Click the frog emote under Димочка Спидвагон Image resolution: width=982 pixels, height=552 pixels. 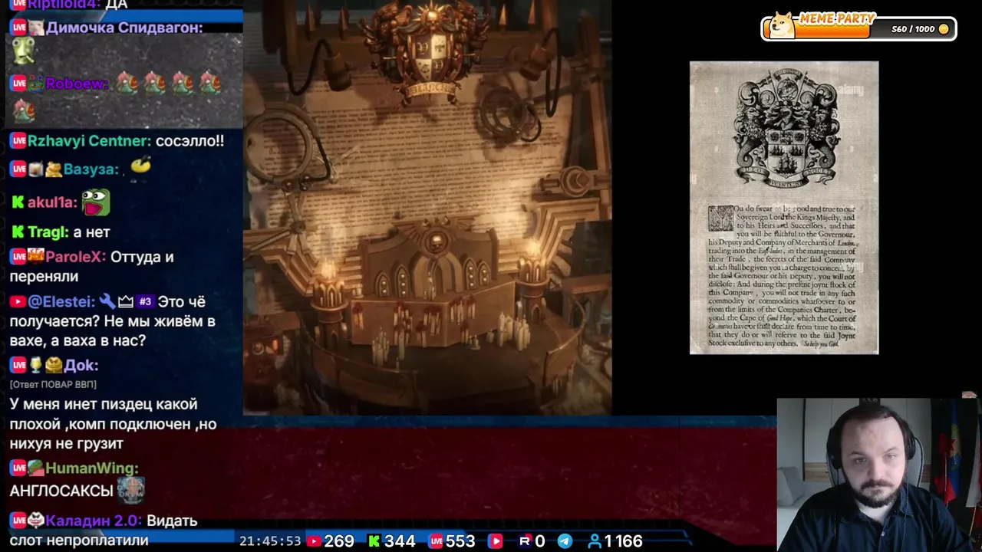[x=24, y=51]
